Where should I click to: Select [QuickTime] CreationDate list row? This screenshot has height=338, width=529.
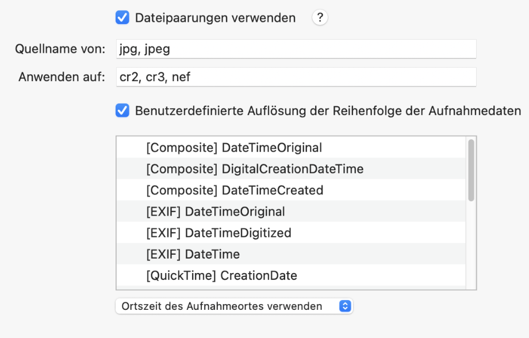pyautogui.click(x=291, y=275)
